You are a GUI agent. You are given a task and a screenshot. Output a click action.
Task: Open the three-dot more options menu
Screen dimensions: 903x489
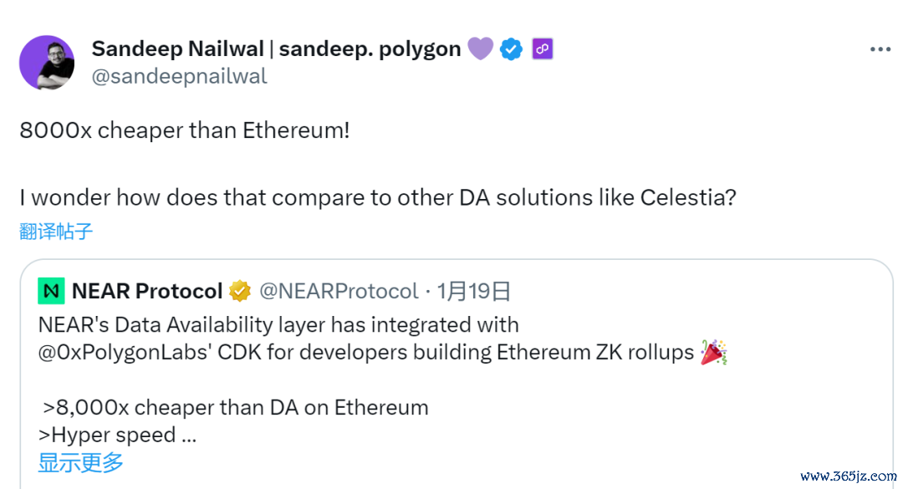pos(880,50)
